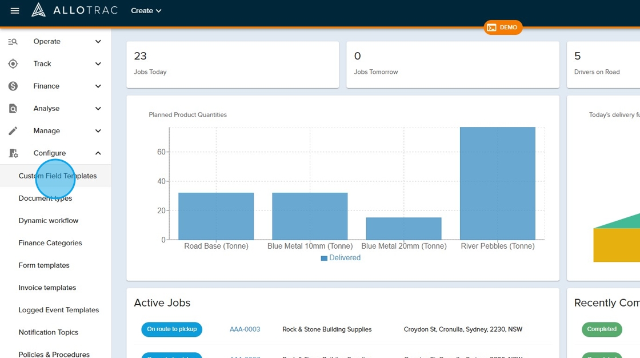Image resolution: width=640 pixels, height=358 pixels.
Task: Open job link AAA-0003
Action: point(245,329)
